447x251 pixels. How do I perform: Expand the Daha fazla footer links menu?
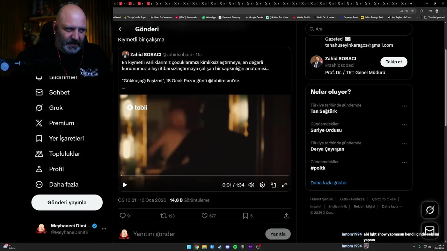[392, 206]
